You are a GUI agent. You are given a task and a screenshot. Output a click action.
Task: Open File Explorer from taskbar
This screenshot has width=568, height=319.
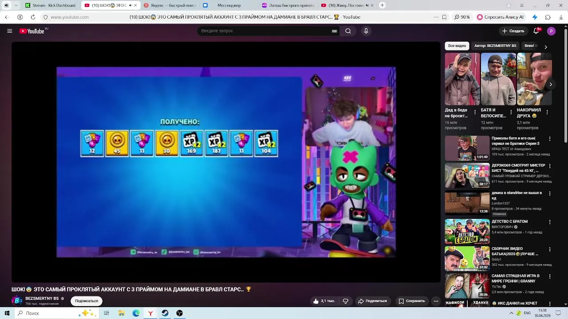coord(121,313)
